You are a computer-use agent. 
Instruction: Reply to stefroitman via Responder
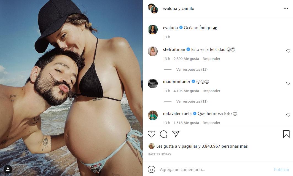211,59
